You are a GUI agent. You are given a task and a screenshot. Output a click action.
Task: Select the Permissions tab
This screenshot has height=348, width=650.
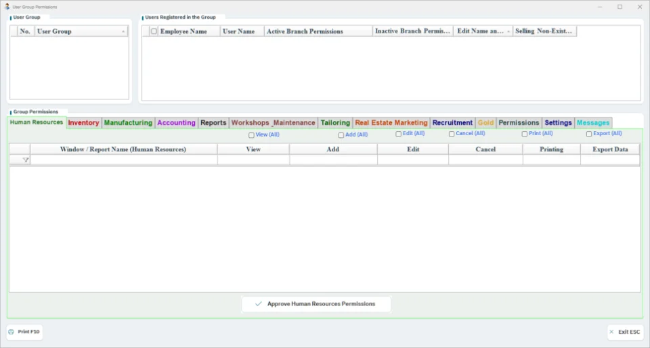[519, 123]
